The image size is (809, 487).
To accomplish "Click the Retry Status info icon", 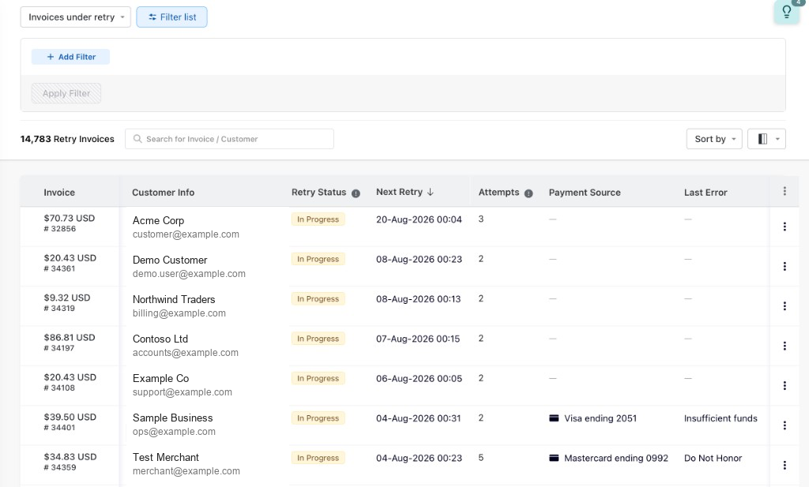I will [x=356, y=193].
